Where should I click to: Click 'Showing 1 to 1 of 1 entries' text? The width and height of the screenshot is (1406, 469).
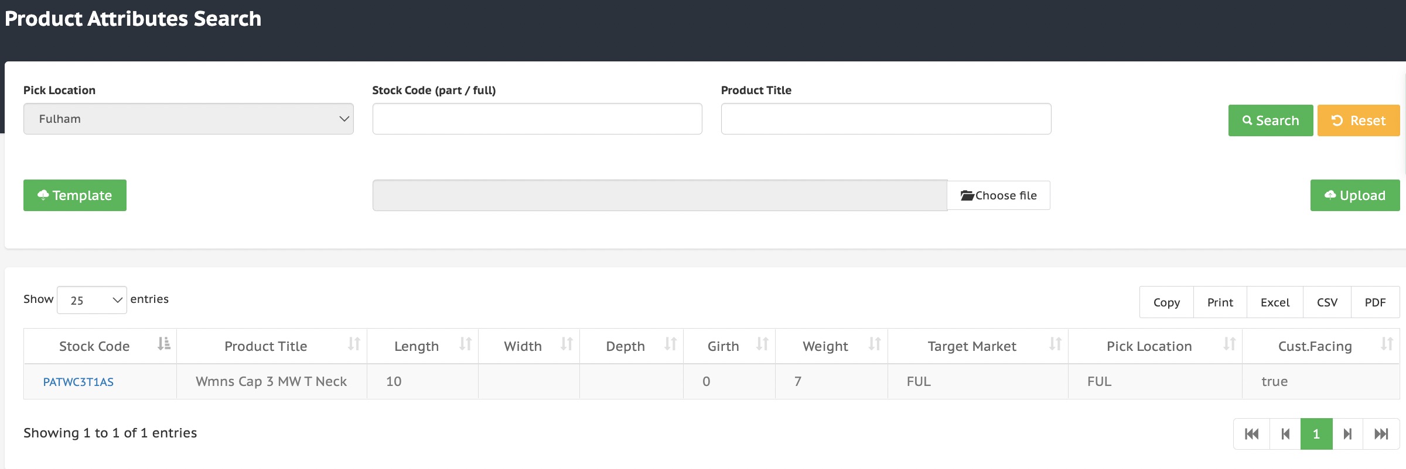(110, 433)
